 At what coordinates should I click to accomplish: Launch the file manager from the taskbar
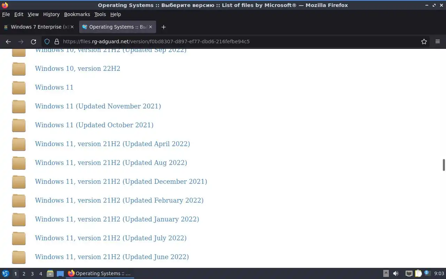click(x=50, y=273)
